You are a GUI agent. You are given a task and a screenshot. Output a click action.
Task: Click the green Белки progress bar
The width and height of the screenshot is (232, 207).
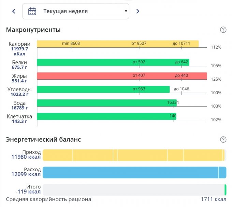tap(113, 62)
